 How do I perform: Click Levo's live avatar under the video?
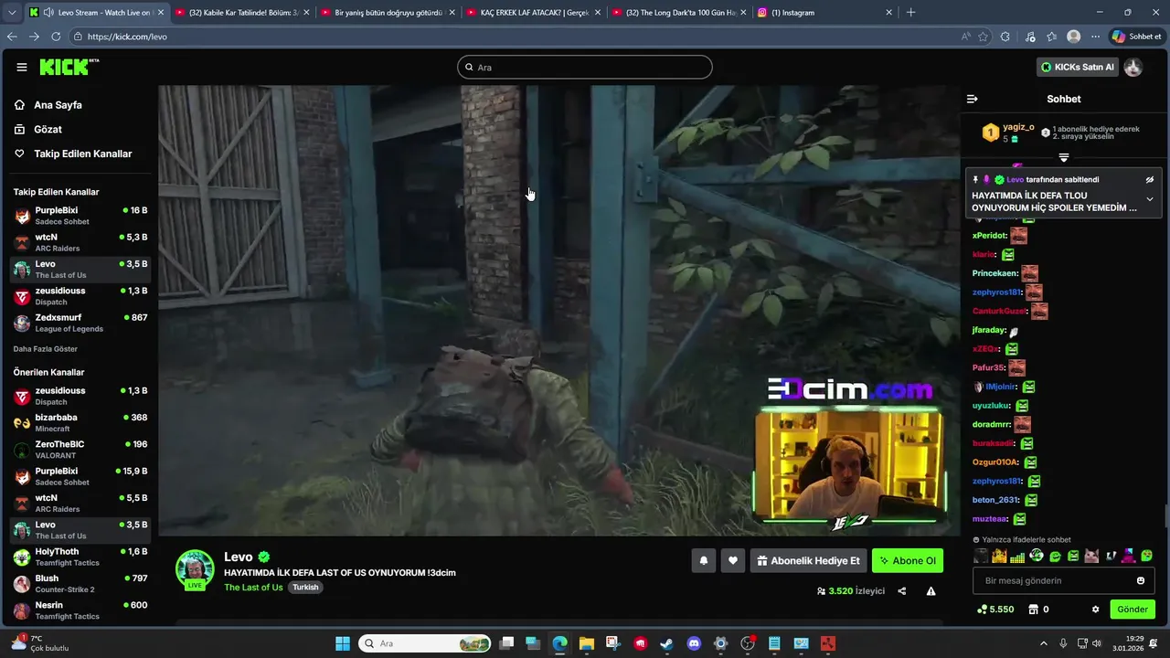pyautogui.click(x=195, y=569)
